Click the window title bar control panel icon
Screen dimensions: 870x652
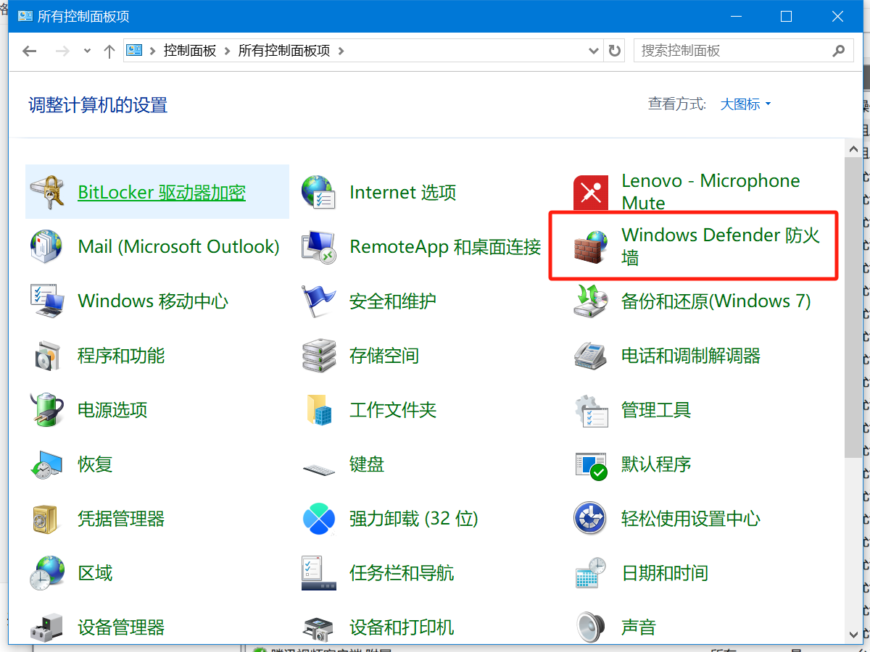tap(25, 16)
